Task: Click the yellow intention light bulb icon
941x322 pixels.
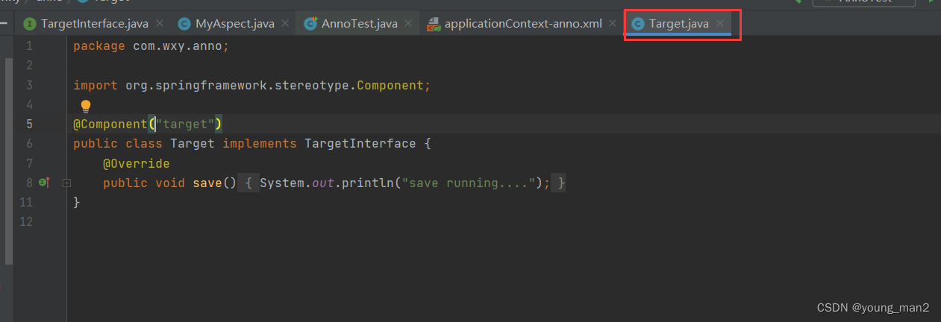Action: [x=85, y=106]
